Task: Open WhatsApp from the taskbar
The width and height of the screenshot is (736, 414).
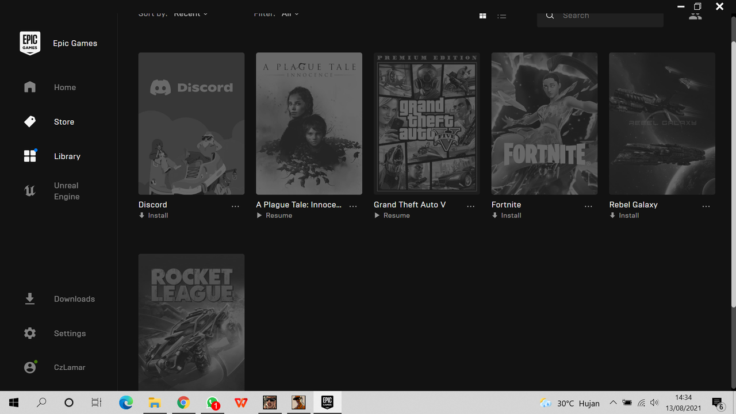Action: click(212, 403)
